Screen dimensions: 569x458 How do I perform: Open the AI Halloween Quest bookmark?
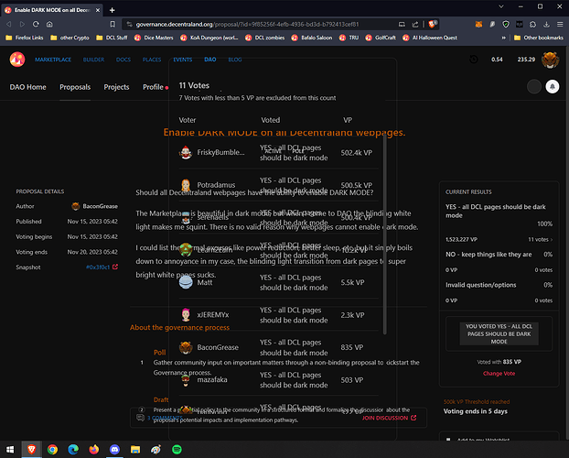(x=430, y=38)
